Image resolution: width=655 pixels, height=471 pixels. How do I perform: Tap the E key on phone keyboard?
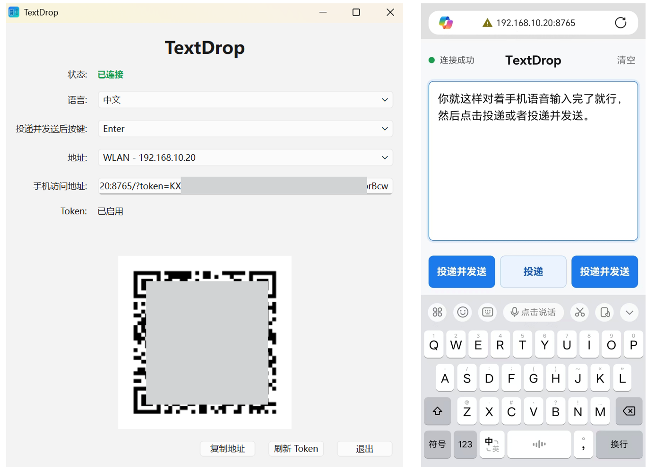point(478,344)
